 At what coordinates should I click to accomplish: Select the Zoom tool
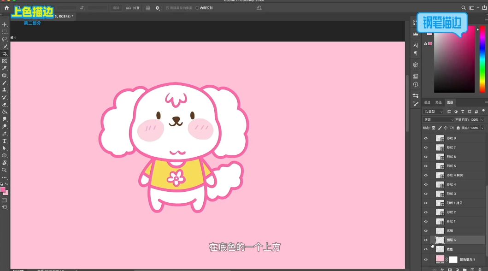point(4,170)
